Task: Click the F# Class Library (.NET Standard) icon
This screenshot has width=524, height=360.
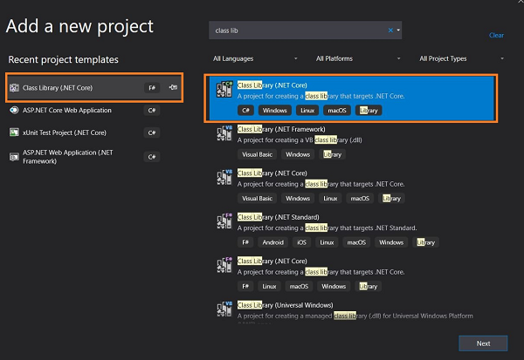Action: [x=224, y=221]
